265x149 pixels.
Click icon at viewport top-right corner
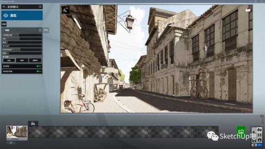248,9
